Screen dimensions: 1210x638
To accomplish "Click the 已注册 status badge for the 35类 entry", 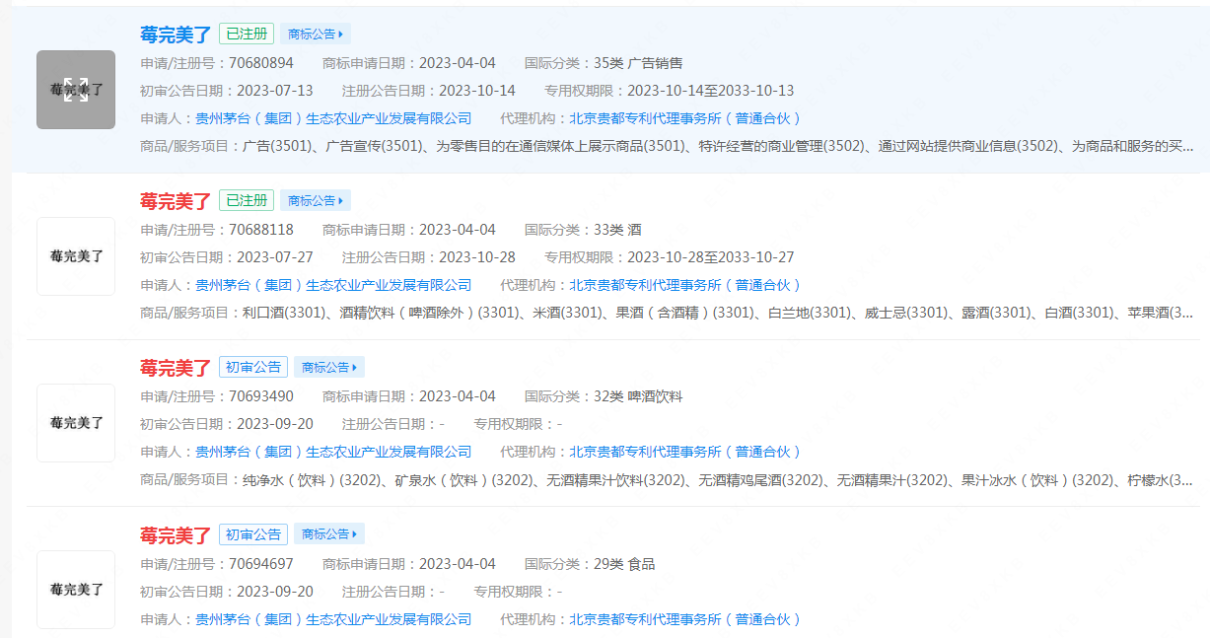I will pos(246,35).
